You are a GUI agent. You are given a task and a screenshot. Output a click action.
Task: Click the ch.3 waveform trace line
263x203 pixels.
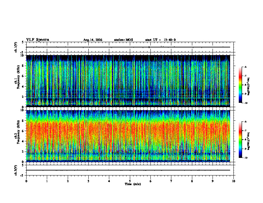pyautogui.click(x=128, y=170)
